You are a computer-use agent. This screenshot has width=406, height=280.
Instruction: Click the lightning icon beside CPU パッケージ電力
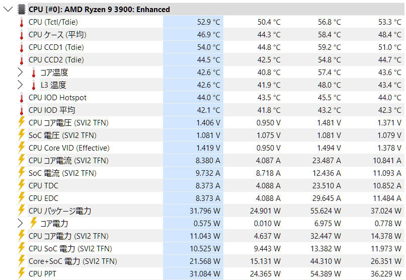tap(22, 210)
